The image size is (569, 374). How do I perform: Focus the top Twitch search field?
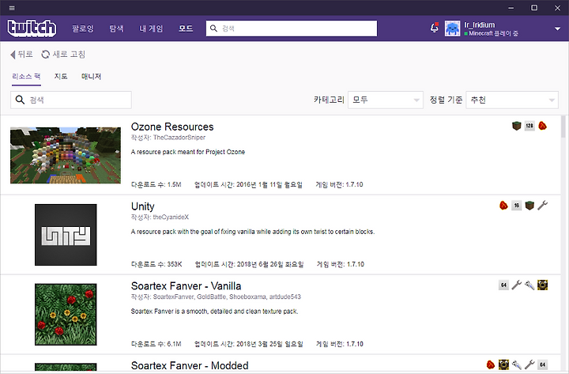point(292,28)
